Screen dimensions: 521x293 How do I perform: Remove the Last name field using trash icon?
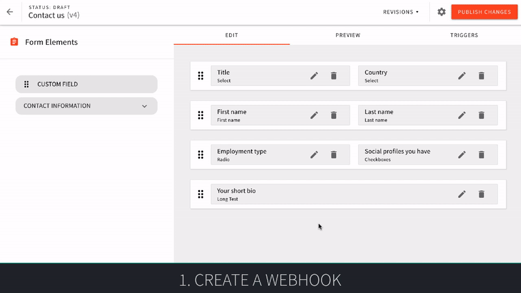pyautogui.click(x=481, y=115)
